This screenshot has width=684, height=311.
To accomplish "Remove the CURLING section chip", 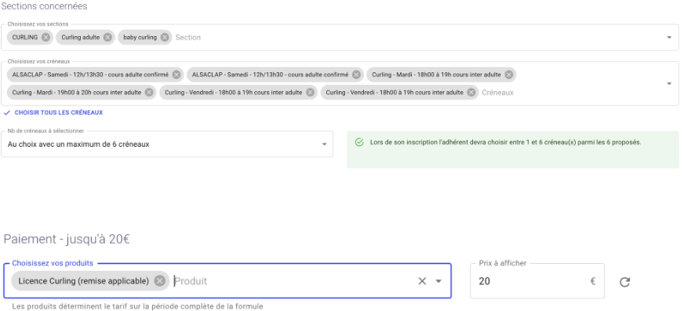I will pyautogui.click(x=45, y=37).
